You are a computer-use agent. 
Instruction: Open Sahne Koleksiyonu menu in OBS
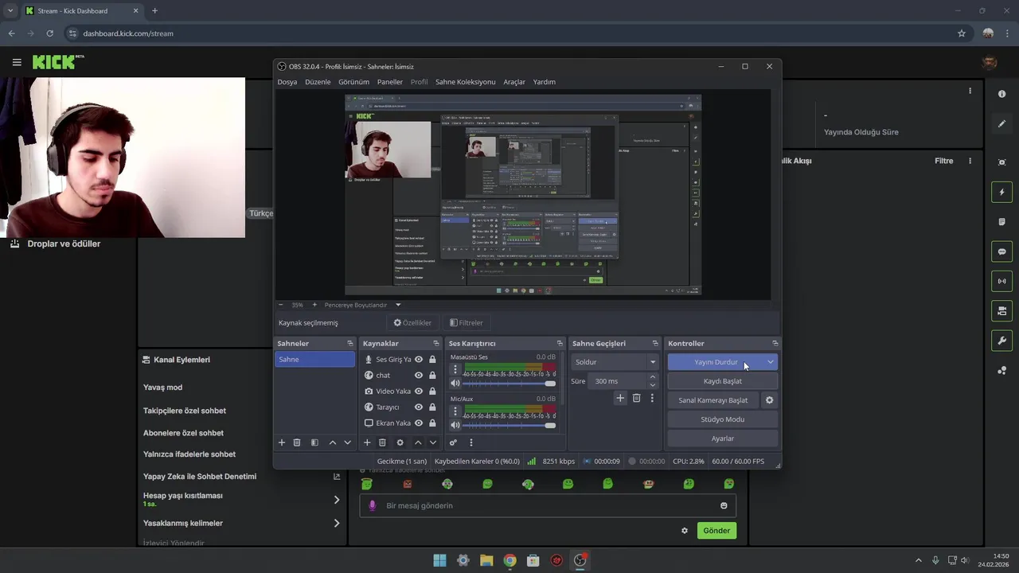point(466,82)
